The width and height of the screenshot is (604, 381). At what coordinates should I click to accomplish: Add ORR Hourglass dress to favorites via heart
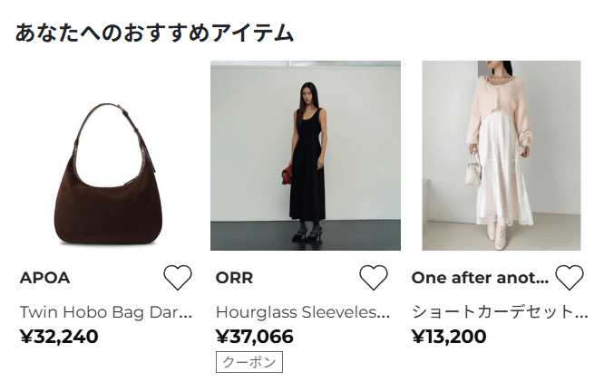coord(374,277)
